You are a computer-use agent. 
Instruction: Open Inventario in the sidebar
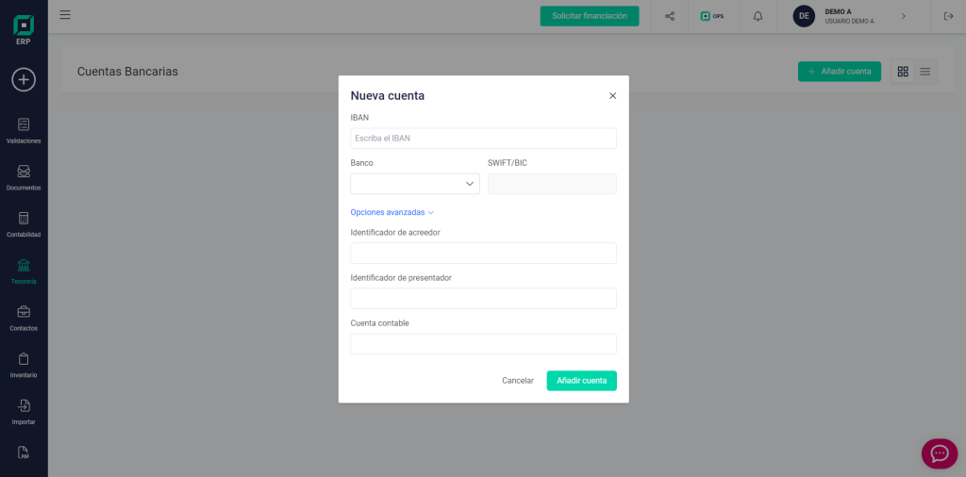24,365
